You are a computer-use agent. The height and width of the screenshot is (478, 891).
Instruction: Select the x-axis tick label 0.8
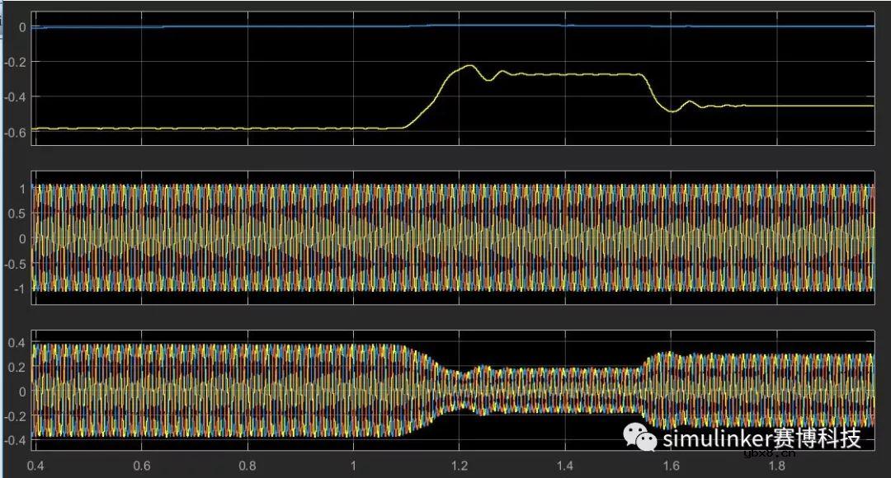247,465
